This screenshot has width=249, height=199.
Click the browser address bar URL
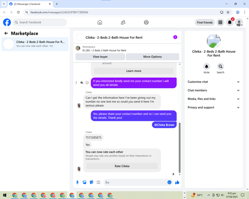(x=59, y=12)
